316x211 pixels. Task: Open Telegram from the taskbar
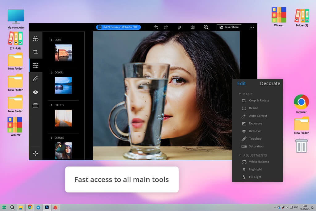pos(38,207)
